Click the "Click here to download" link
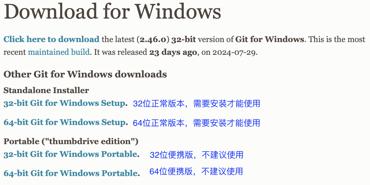 (51, 39)
